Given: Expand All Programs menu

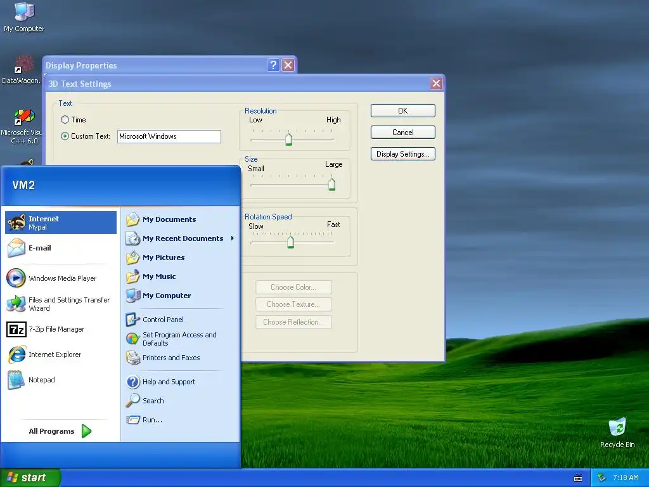Looking at the screenshot, I should click(60, 431).
